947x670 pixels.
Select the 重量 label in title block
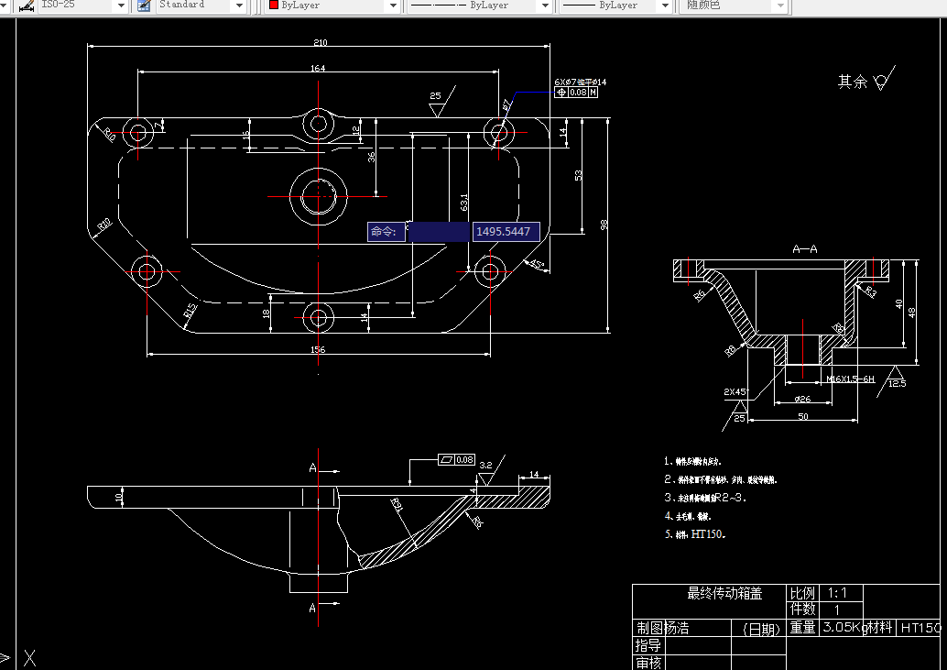(x=802, y=628)
